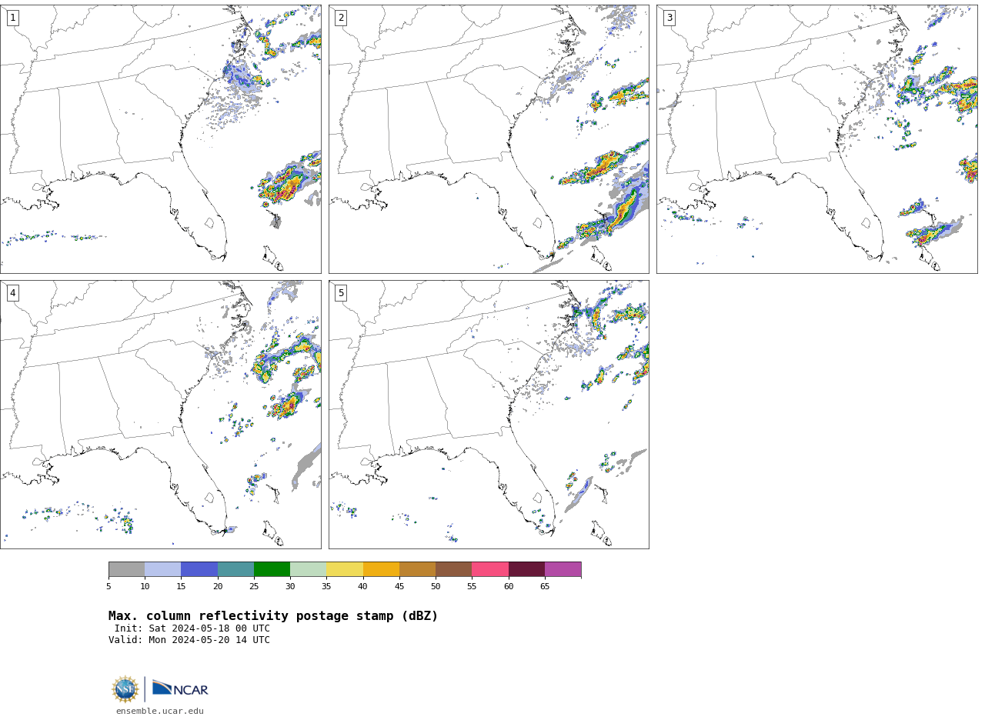Image resolution: width=985 pixels, height=720 pixels.
Task: Click the brown 50-55 dBZ swatch
Action: point(453,569)
